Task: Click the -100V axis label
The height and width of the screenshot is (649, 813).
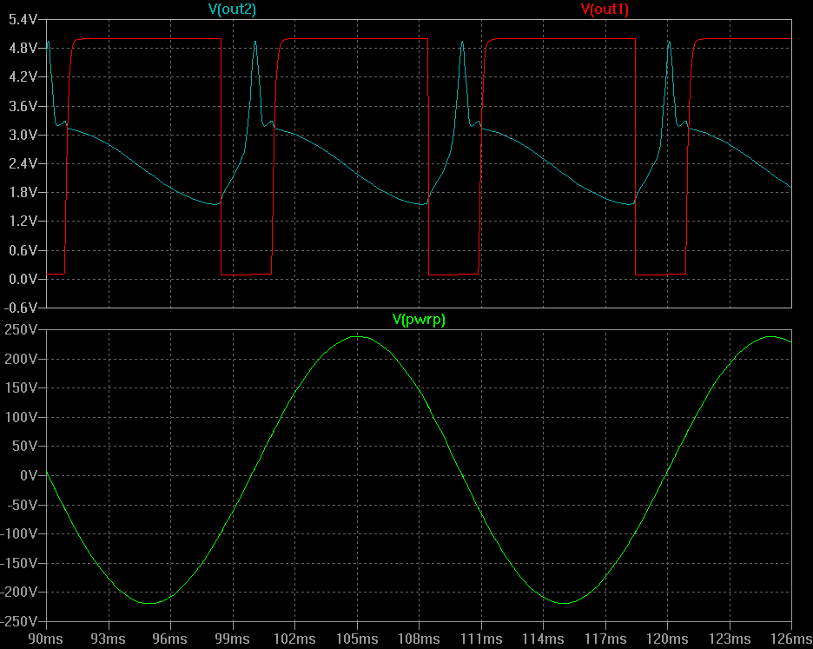Action: (19, 533)
